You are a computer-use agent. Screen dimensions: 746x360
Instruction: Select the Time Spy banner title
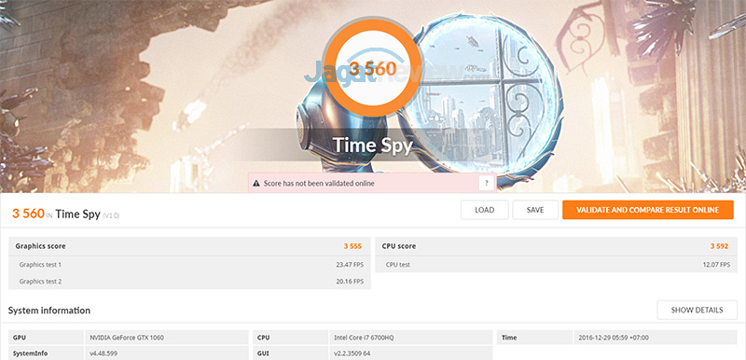[372, 145]
